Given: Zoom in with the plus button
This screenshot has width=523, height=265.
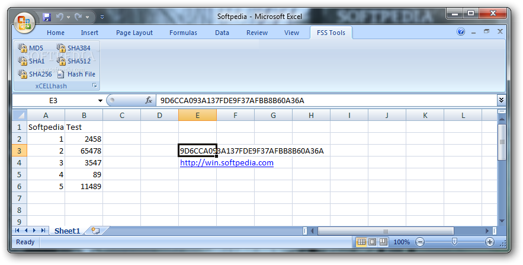Looking at the screenshot, I should tap(490, 242).
